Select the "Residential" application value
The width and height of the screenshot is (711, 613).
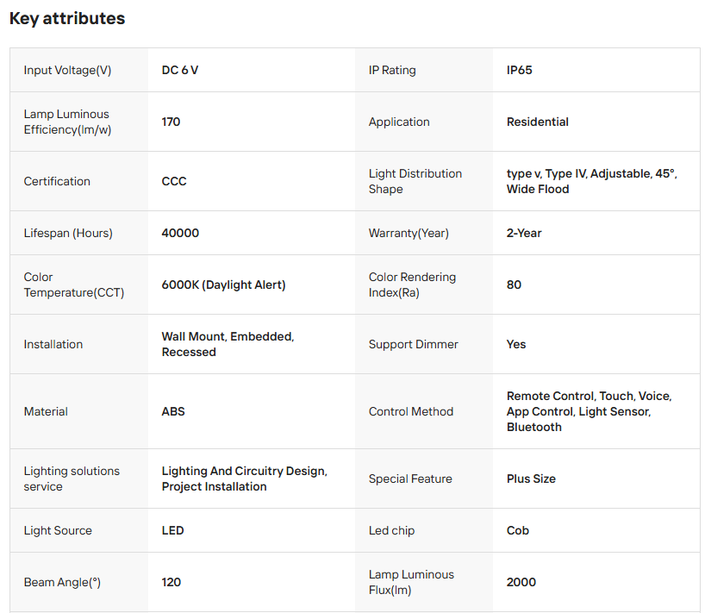(x=537, y=122)
